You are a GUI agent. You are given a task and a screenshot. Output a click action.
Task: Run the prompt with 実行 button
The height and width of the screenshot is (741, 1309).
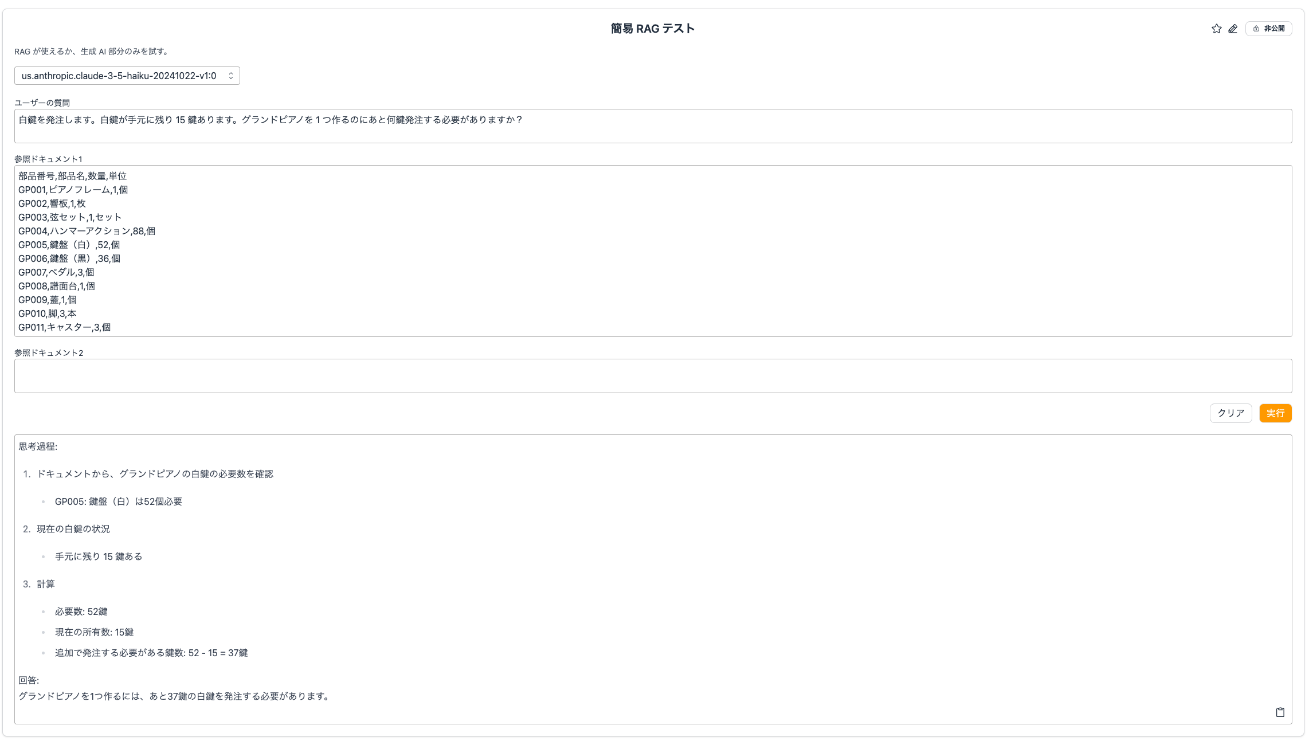click(1276, 413)
